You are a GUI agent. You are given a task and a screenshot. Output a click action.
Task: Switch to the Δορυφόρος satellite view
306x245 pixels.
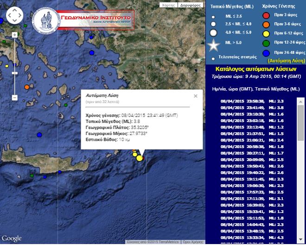[190, 5]
